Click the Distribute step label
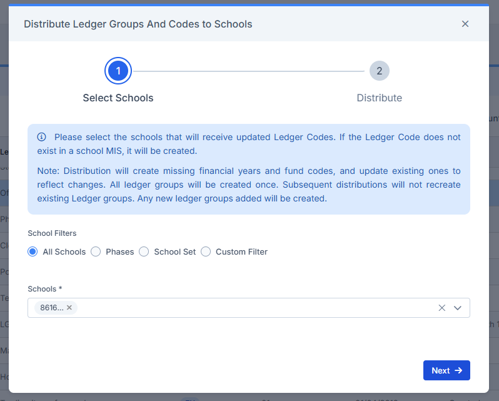The width and height of the screenshot is (499, 401). (x=380, y=98)
